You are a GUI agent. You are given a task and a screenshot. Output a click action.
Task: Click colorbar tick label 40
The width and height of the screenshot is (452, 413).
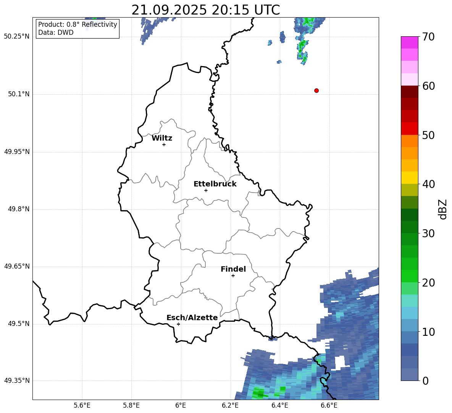(428, 184)
